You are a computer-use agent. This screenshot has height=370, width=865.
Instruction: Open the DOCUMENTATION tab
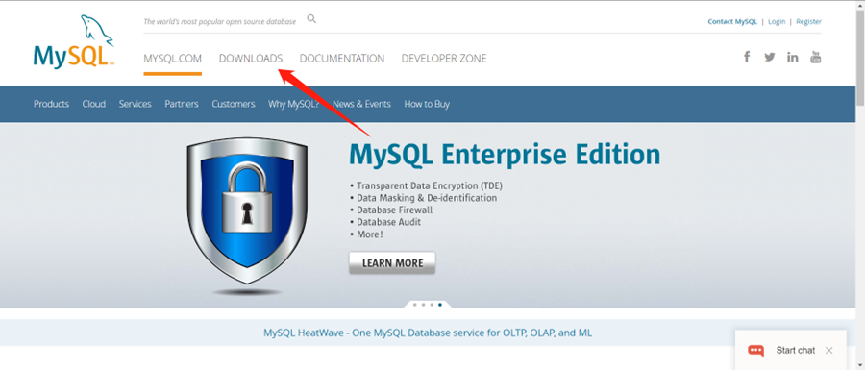coord(342,59)
